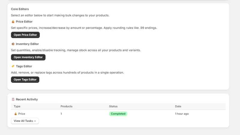240x135 pixels.
Task: Open the Inventory Editor
Action: pyautogui.click(x=28, y=57)
